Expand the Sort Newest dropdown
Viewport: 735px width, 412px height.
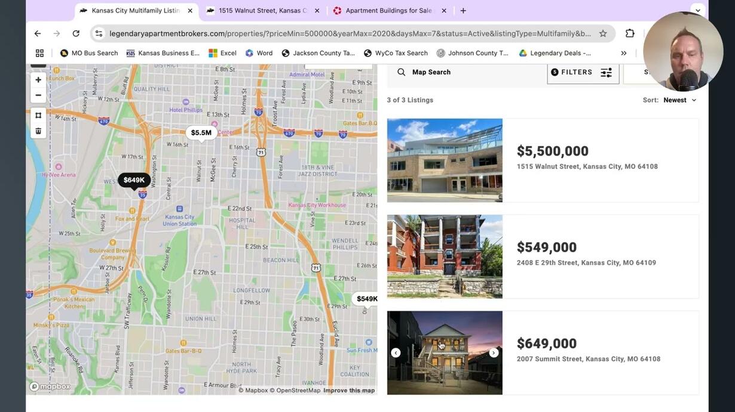[x=680, y=100]
